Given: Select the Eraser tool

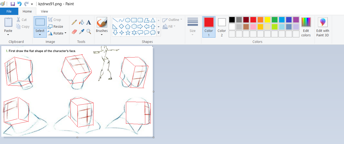Looking at the screenshot, I should [x=74, y=32].
